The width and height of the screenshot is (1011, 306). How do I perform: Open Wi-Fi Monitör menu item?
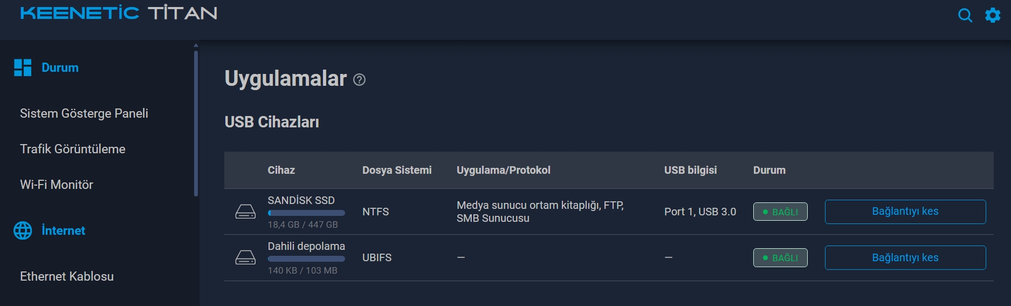(57, 185)
